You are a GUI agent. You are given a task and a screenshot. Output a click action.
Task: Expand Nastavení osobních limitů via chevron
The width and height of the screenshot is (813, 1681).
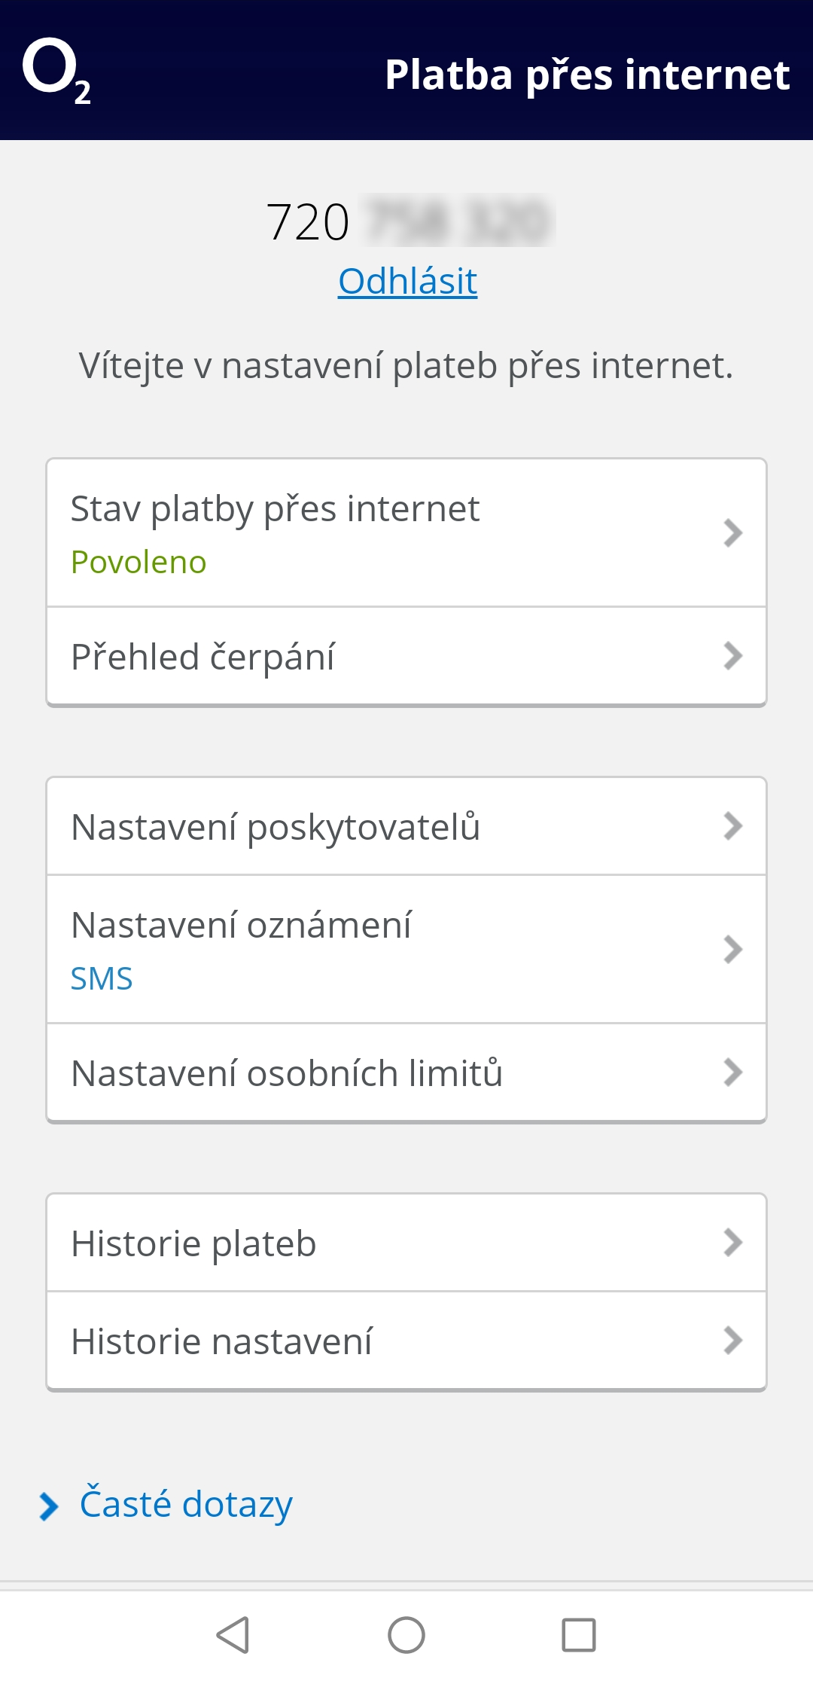point(732,1072)
